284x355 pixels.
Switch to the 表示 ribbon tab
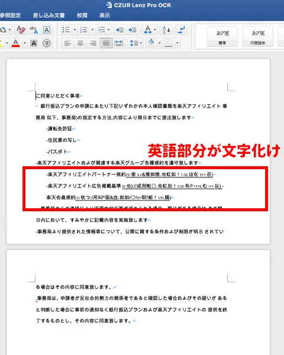(x=105, y=15)
